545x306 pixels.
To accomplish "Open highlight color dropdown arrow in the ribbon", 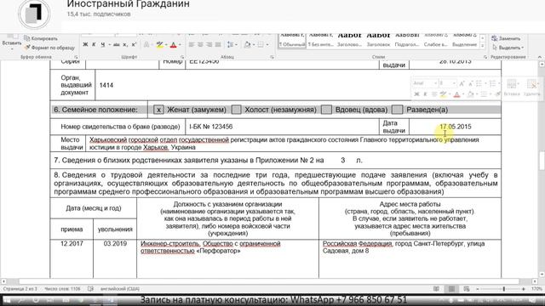I will click(x=166, y=45).
